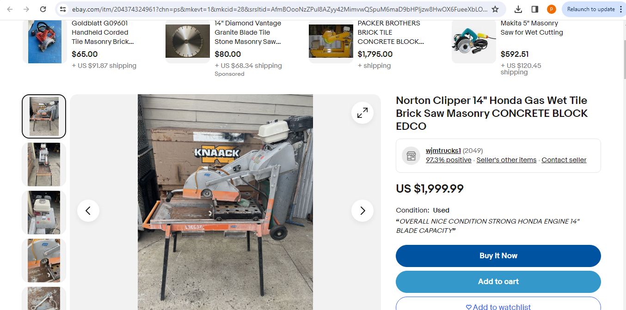626x310 pixels.
Task: Show the next product photo
Action: click(362, 211)
